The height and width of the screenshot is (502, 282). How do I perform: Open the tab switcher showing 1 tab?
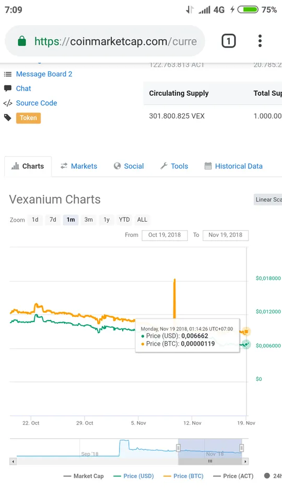click(x=228, y=41)
